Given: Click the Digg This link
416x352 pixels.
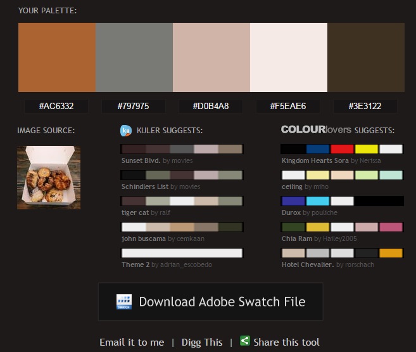Looking at the screenshot, I should tap(202, 342).
